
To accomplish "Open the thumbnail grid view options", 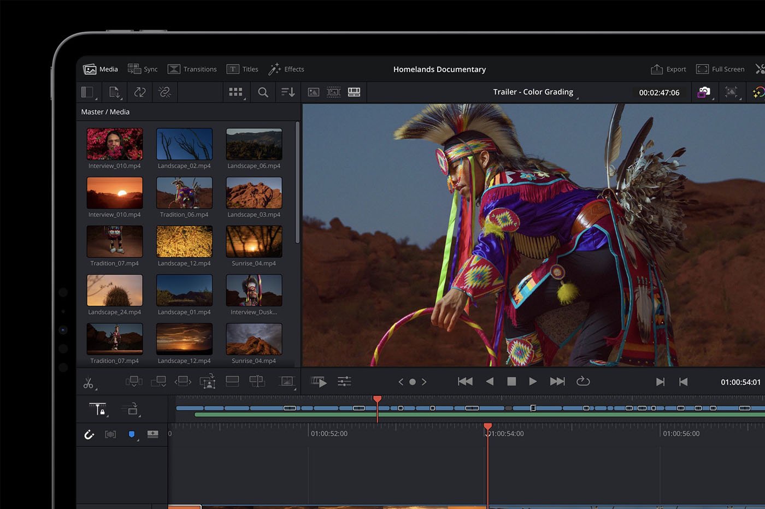I will pos(236,92).
